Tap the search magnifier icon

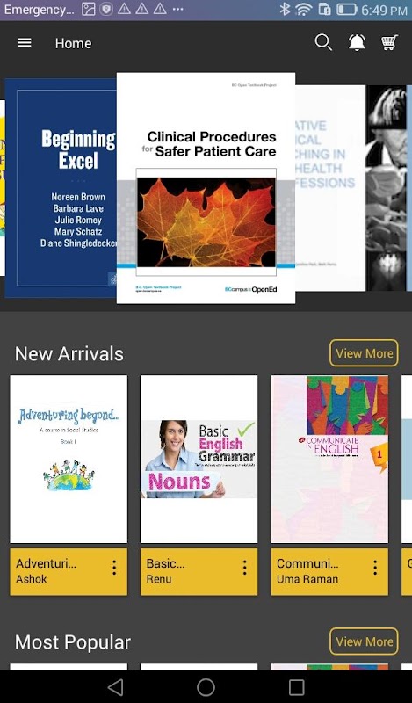323,42
